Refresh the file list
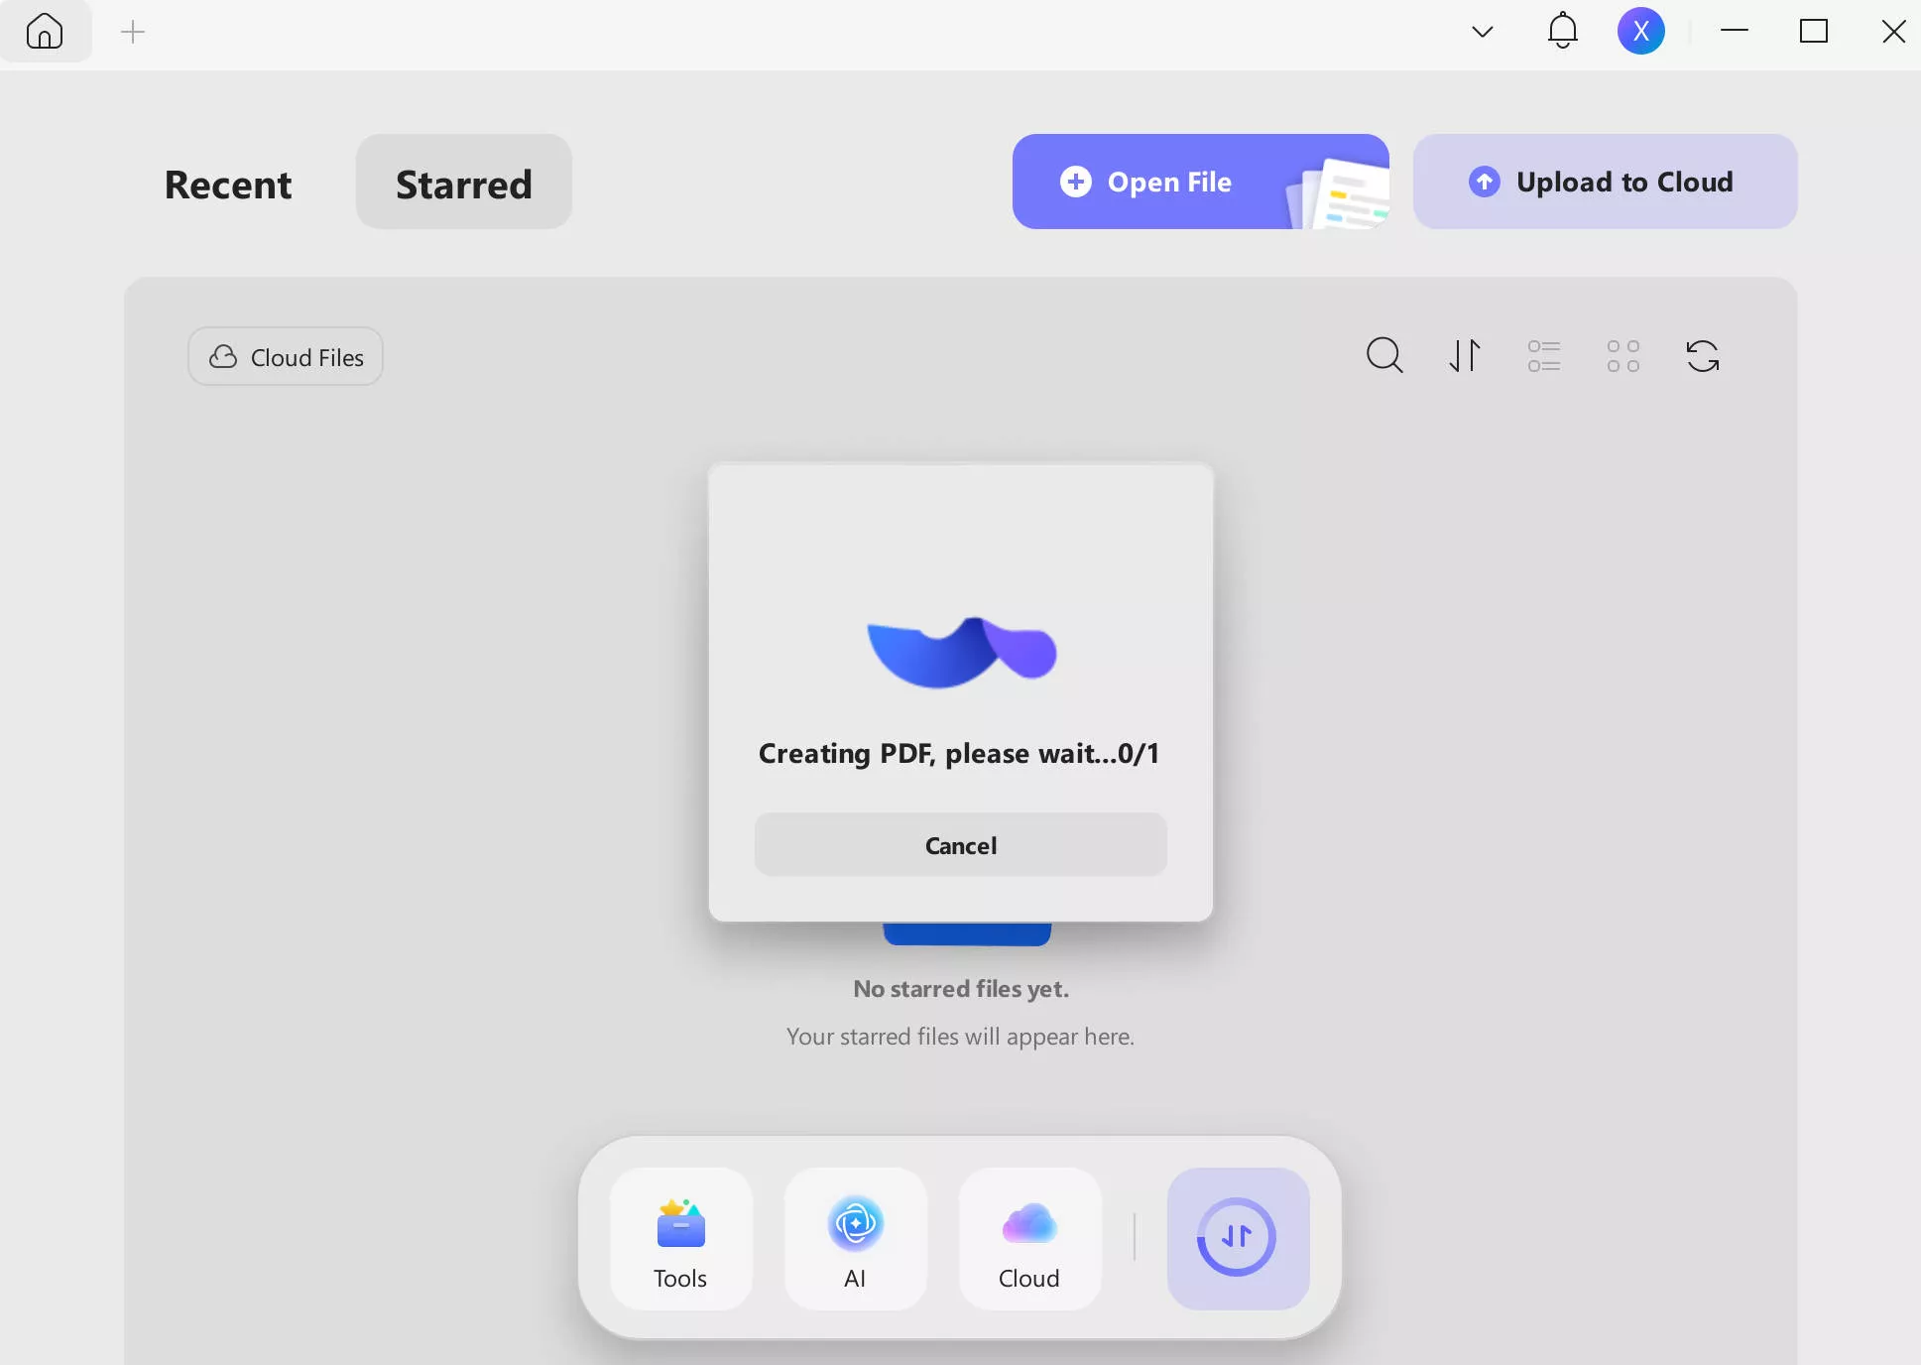Viewport: 1921px width, 1365px height. (x=1702, y=355)
